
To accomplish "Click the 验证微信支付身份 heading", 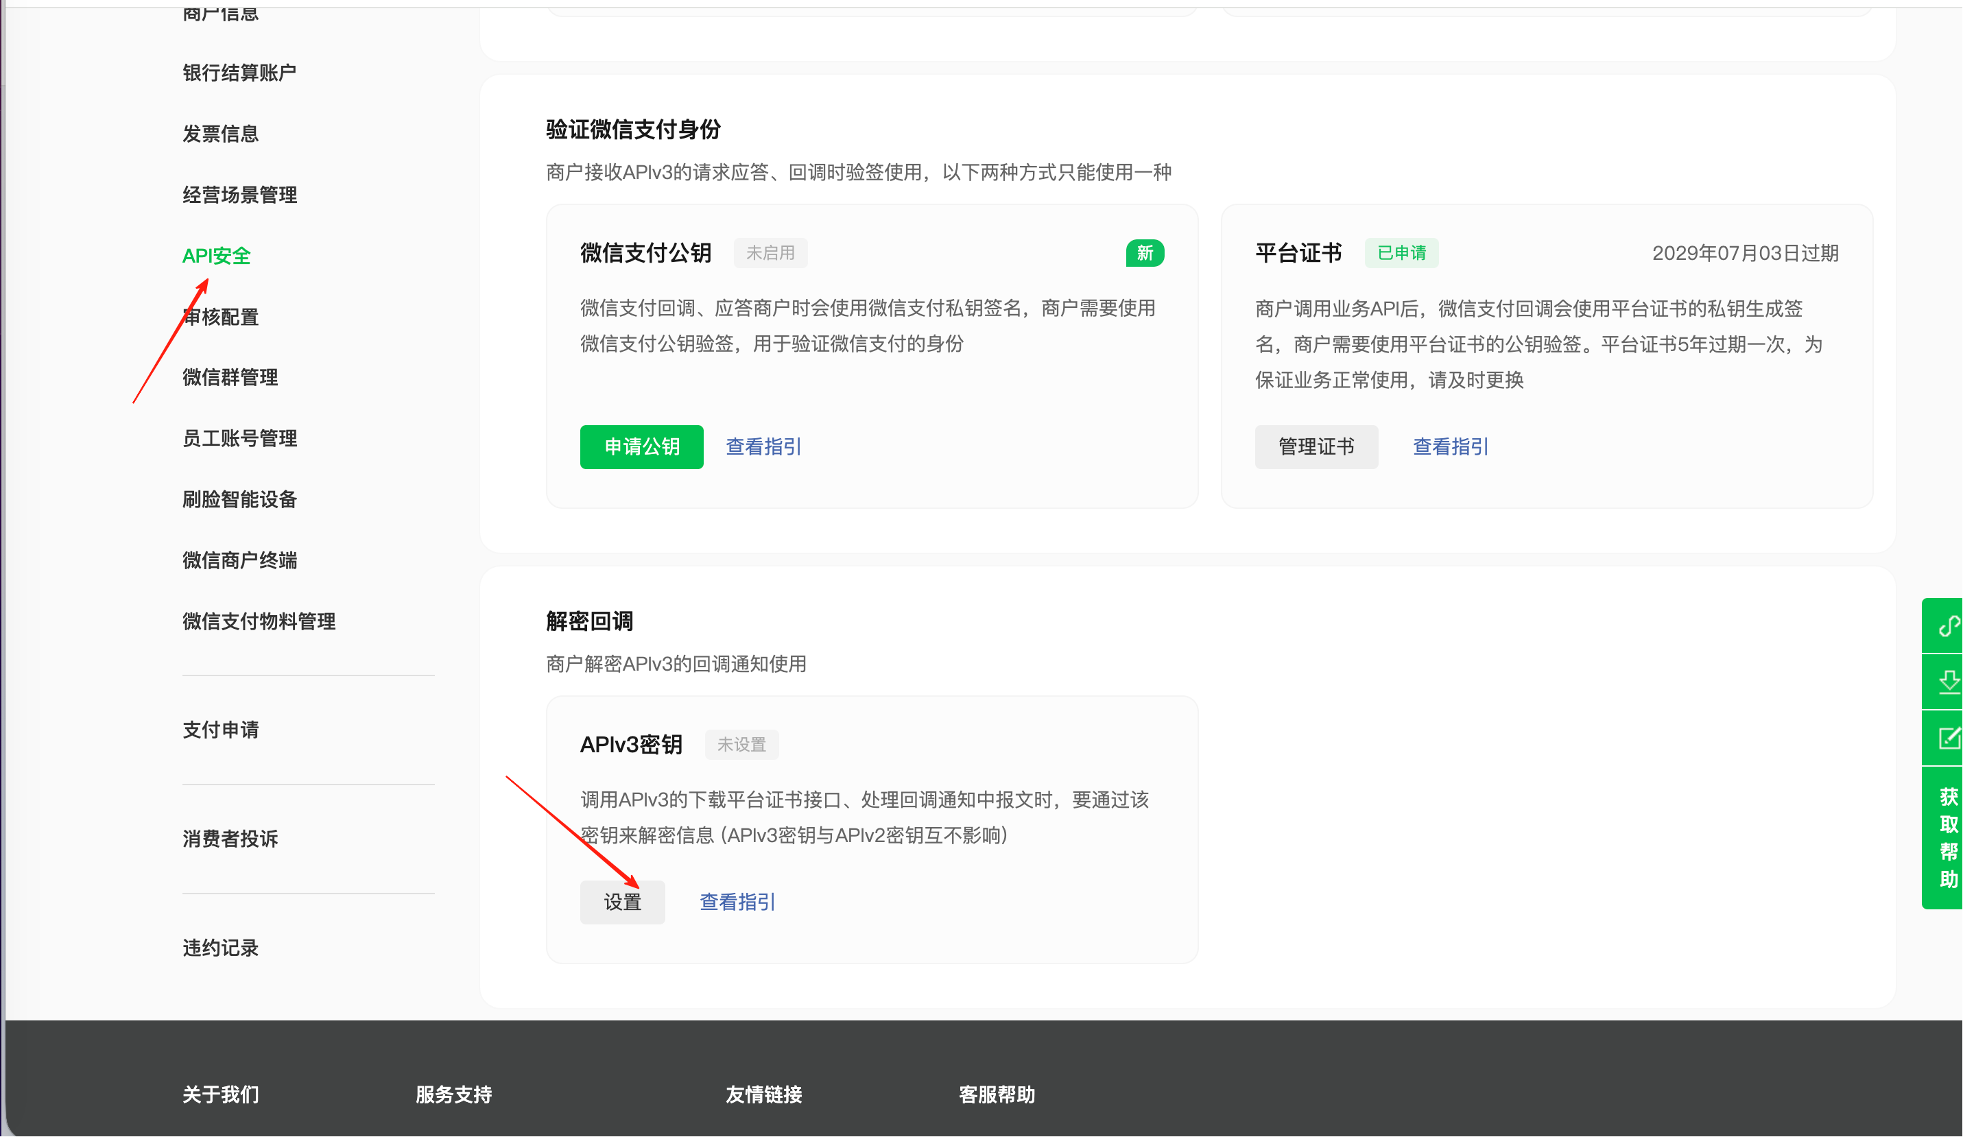I will click(633, 130).
